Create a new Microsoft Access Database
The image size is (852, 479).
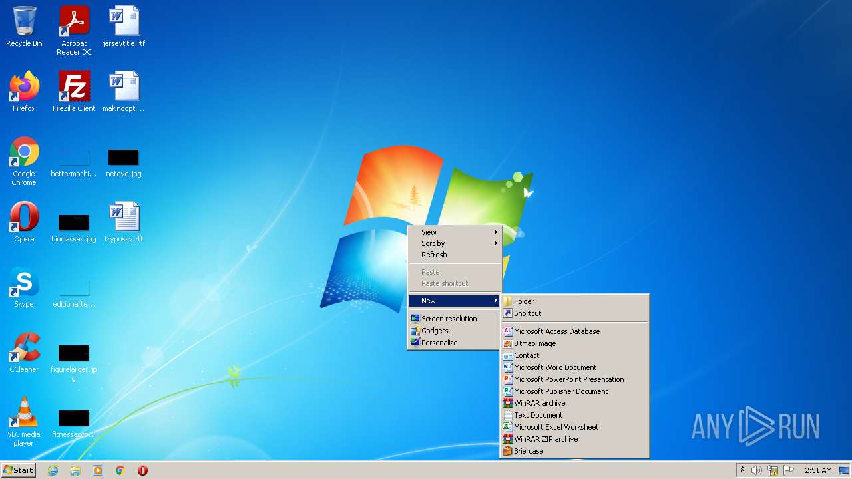(574, 331)
